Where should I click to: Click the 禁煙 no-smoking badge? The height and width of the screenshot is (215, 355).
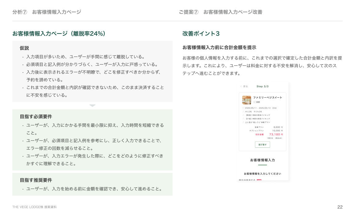click(256, 102)
